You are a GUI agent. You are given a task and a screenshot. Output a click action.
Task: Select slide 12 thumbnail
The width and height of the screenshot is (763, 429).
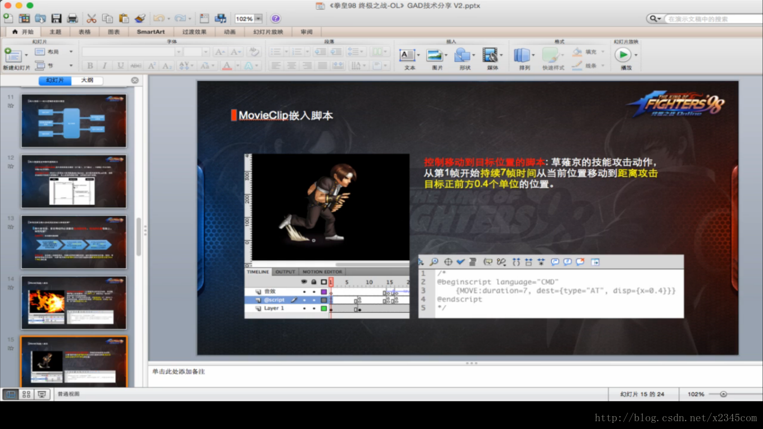tap(74, 182)
